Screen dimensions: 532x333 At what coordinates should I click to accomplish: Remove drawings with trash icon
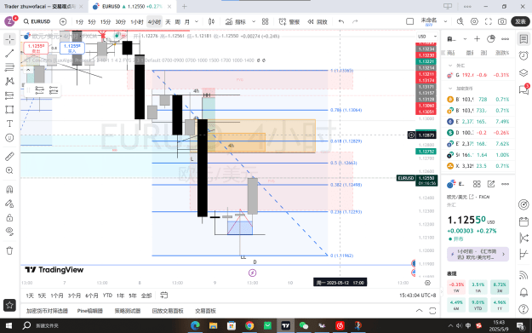[x=9, y=250]
